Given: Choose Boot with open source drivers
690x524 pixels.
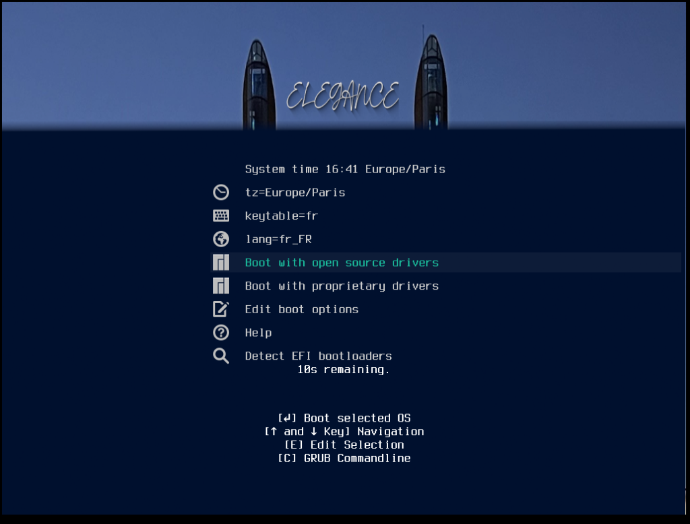Looking at the screenshot, I should 342,263.
